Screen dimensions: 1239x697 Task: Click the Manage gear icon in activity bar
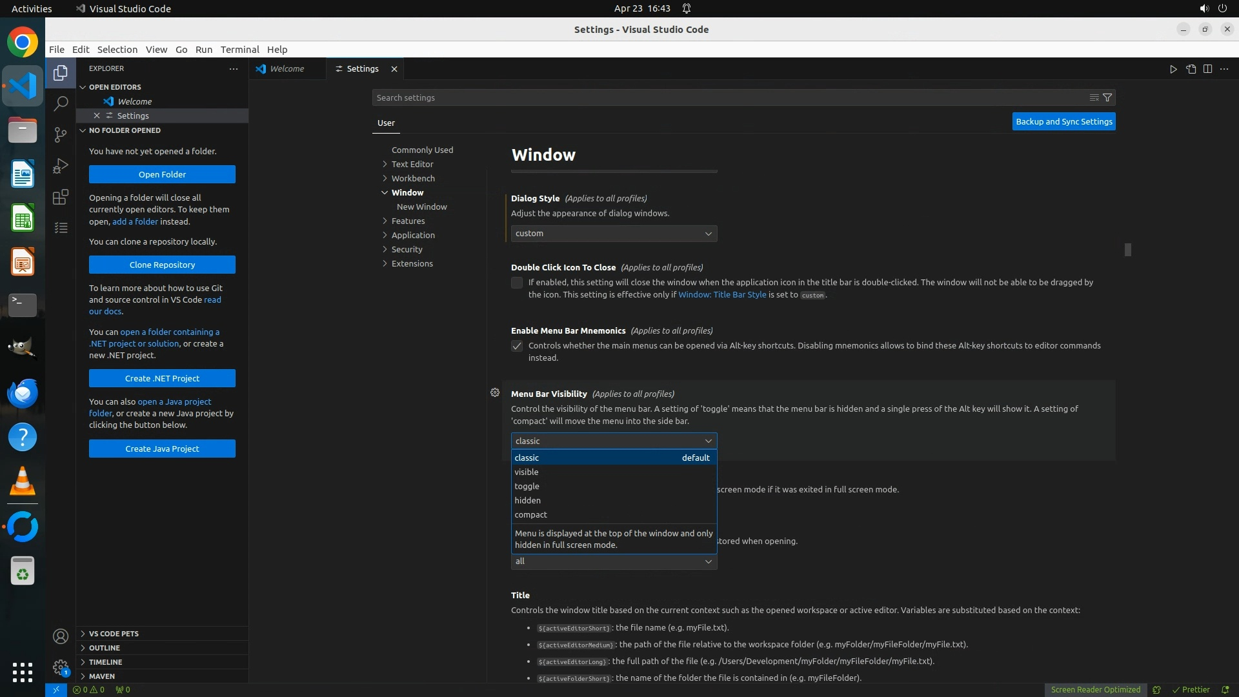[x=61, y=667]
